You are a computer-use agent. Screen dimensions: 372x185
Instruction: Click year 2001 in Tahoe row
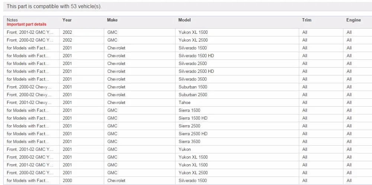(x=67, y=103)
